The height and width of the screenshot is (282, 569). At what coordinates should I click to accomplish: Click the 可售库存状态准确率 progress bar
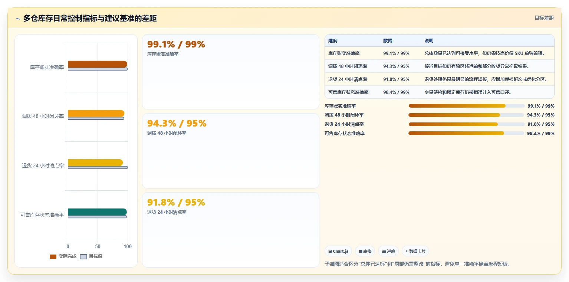click(x=466, y=133)
